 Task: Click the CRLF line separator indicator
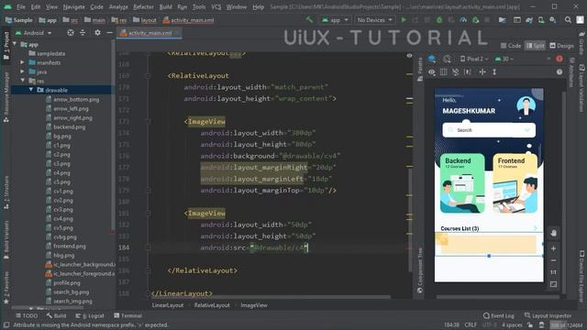click(x=471, y=324)
